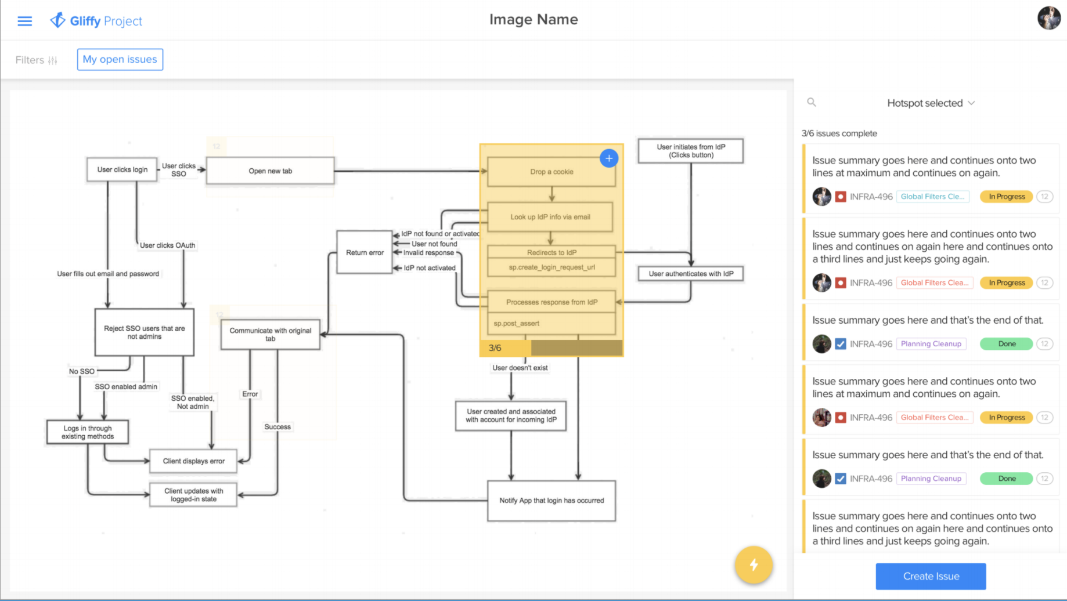Click Global Filters tag on first issue

click(932, 197)
